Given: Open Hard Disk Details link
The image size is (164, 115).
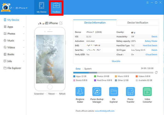Looking at the screenshot, I should [150, 46].
